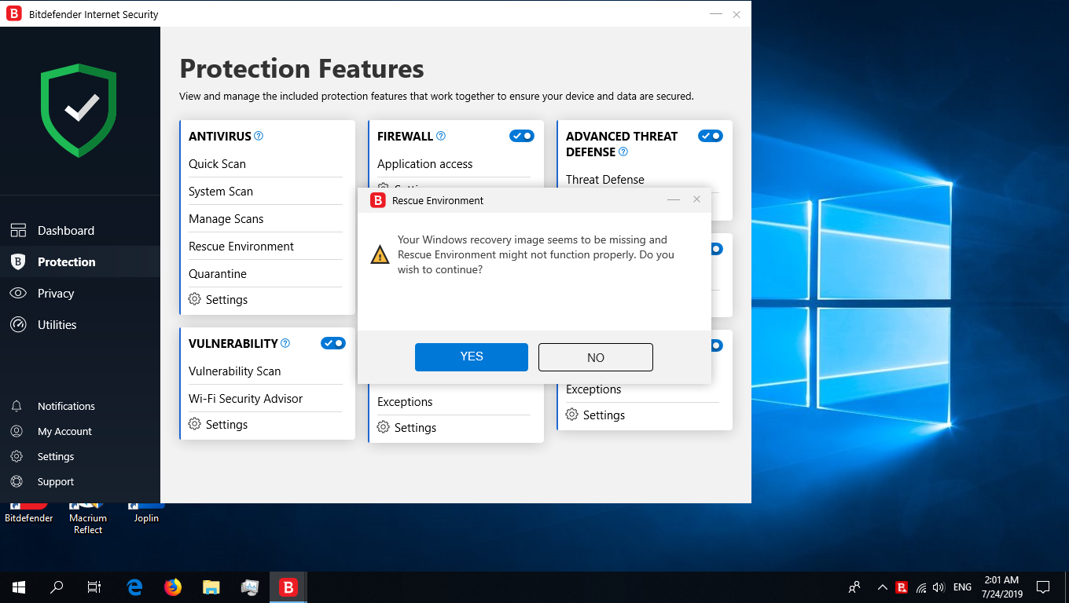The width and height of the screenshot is (1069, 603).
Task: Click the Notifications bell icon
Action: click(x=17, y=407)
